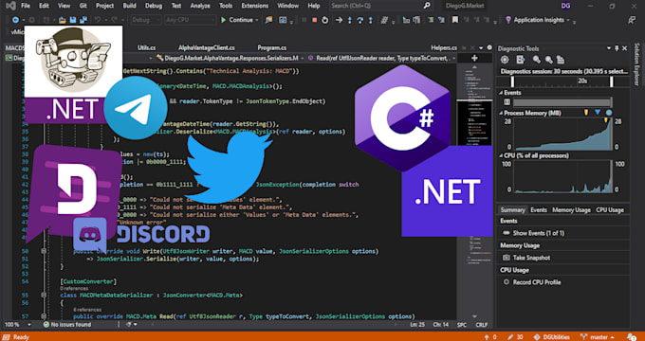
Task: Click the Take Snapshot link
Action: [x=531, y=258]
